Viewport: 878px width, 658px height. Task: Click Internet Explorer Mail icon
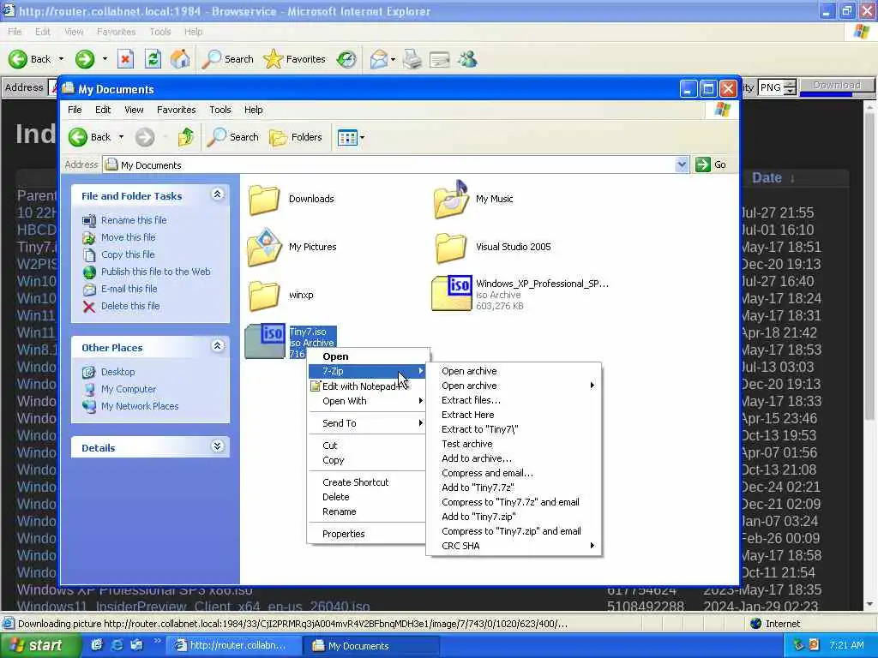click(x=379, y=59)
